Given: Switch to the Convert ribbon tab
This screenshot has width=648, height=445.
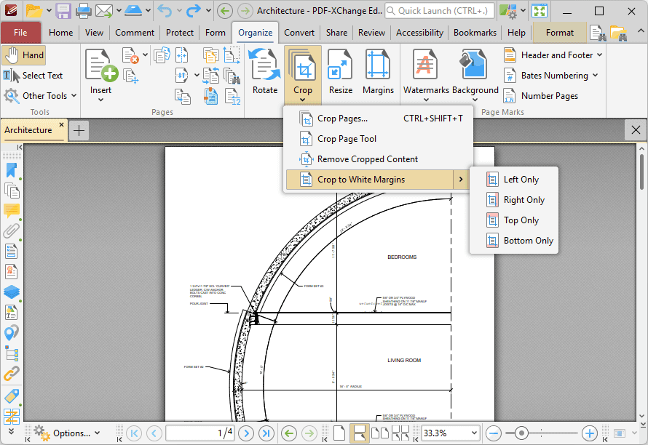Looking at the screenshot, I should tap(299, 33).
